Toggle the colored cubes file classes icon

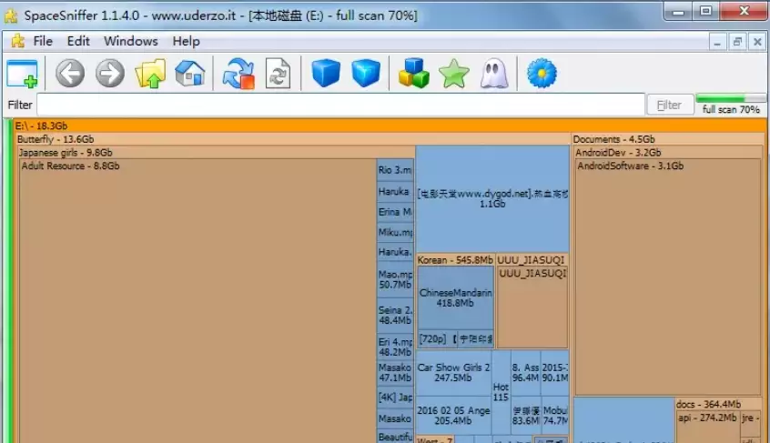coord(414,74)
